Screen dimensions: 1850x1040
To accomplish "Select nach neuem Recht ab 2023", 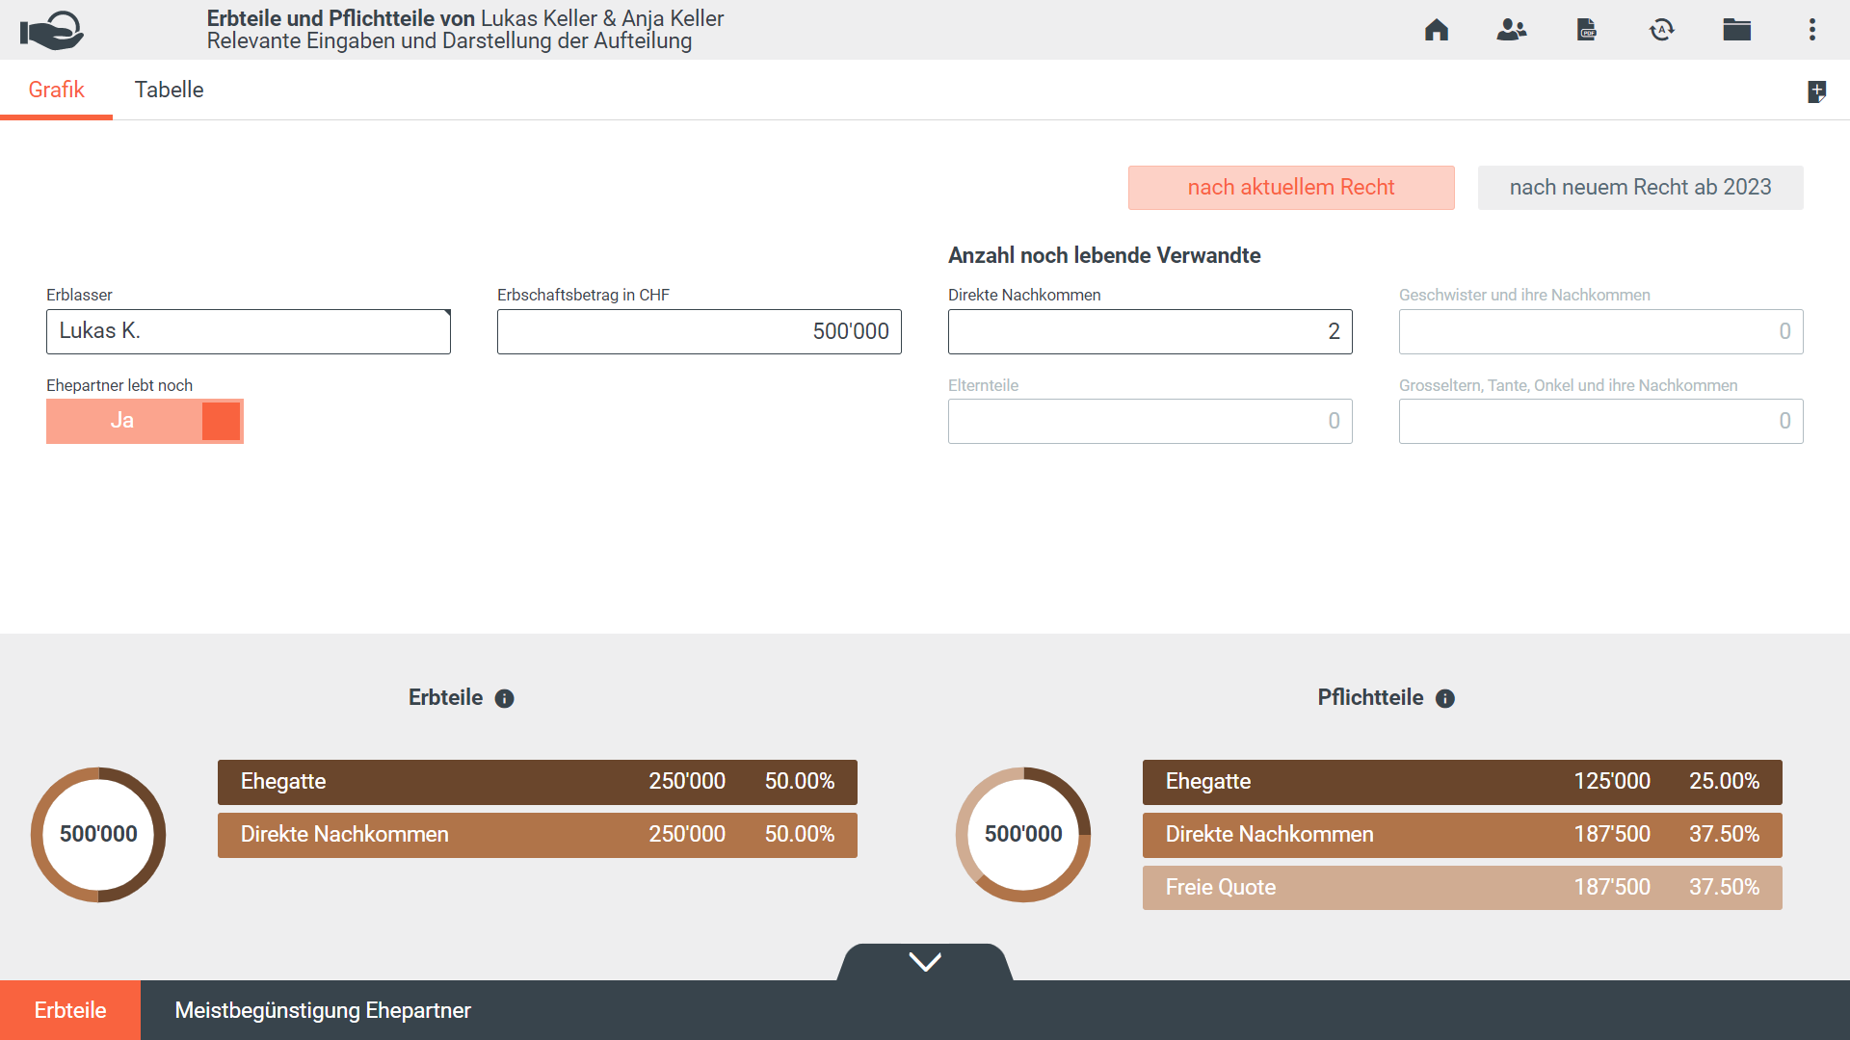I will [1641, 188].
